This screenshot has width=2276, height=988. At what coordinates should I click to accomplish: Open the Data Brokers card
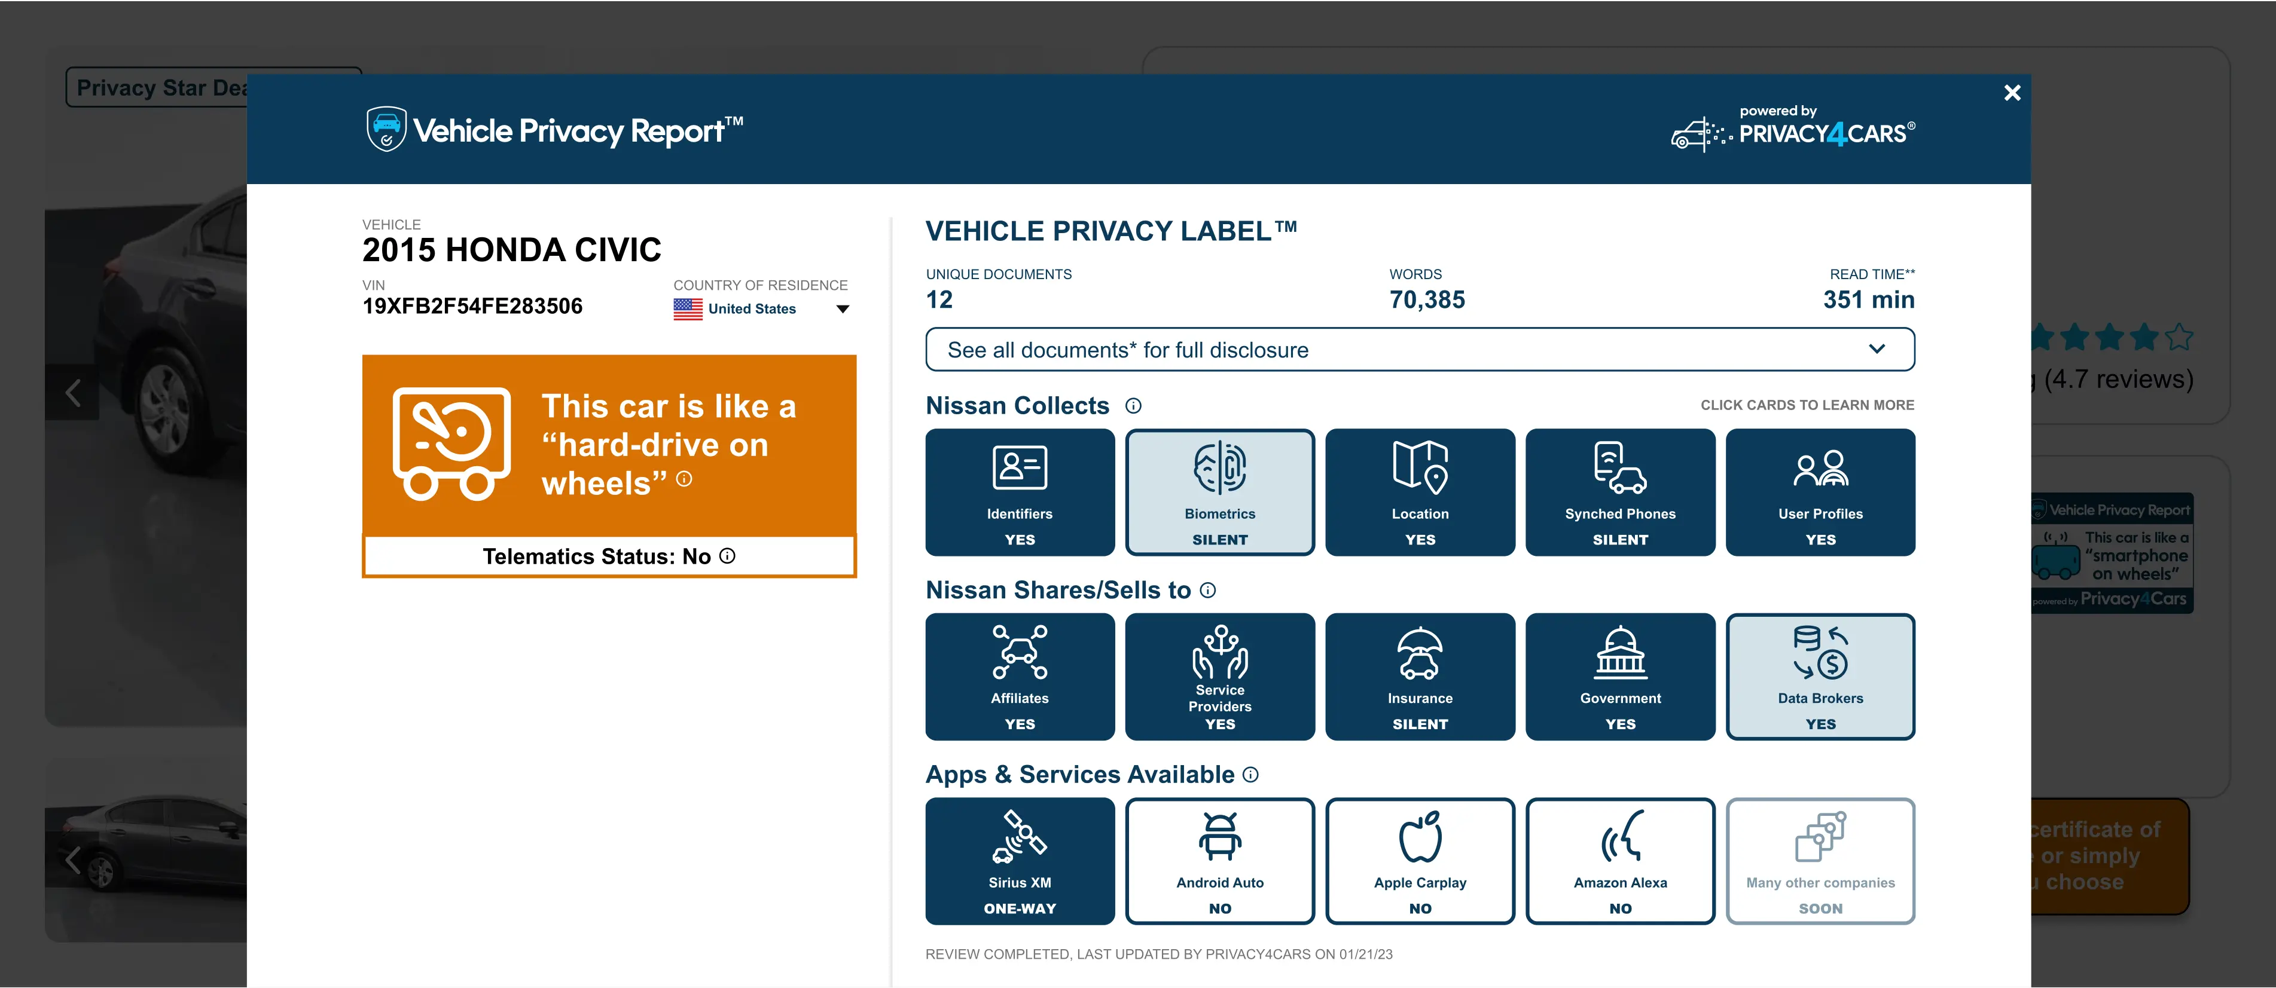1820,677
